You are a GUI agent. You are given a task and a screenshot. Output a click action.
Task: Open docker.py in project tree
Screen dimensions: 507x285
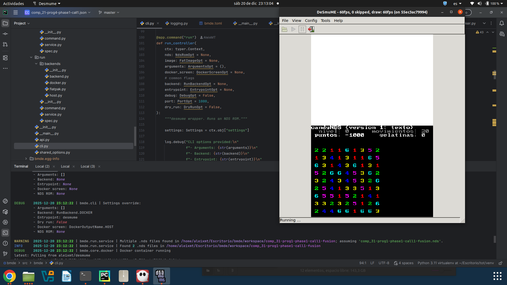pyautogui.click(x=58, y=83)
